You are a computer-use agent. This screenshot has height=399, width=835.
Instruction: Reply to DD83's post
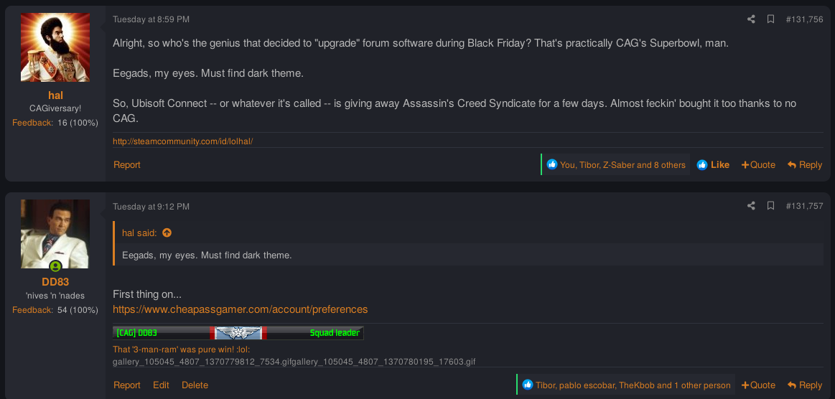[805, 385]
